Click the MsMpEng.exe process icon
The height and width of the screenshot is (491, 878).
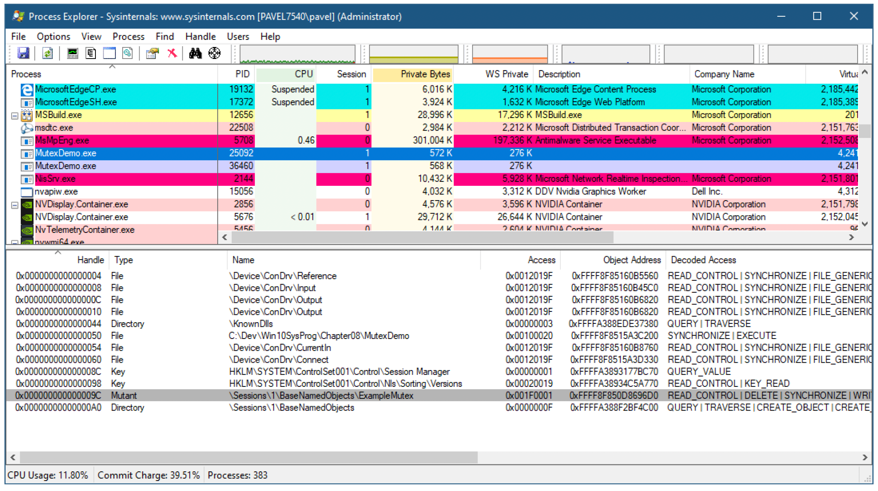[27, 141]
